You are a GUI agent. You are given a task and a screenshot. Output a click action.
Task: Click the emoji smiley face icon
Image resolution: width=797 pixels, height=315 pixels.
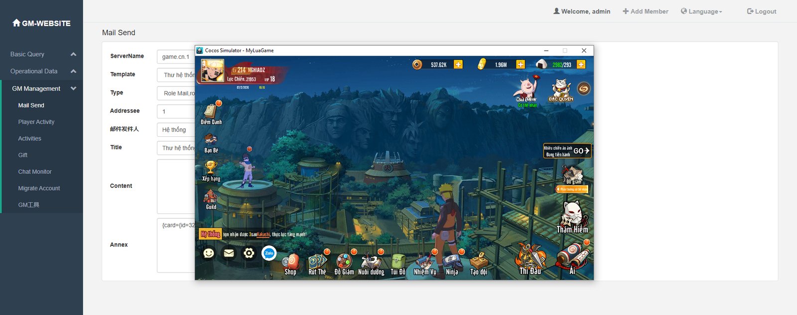(x=209, y=253)
